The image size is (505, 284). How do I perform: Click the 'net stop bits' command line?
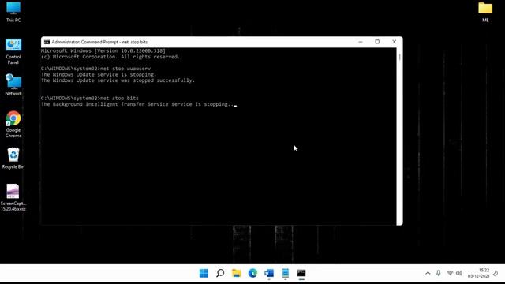[90, 98]
